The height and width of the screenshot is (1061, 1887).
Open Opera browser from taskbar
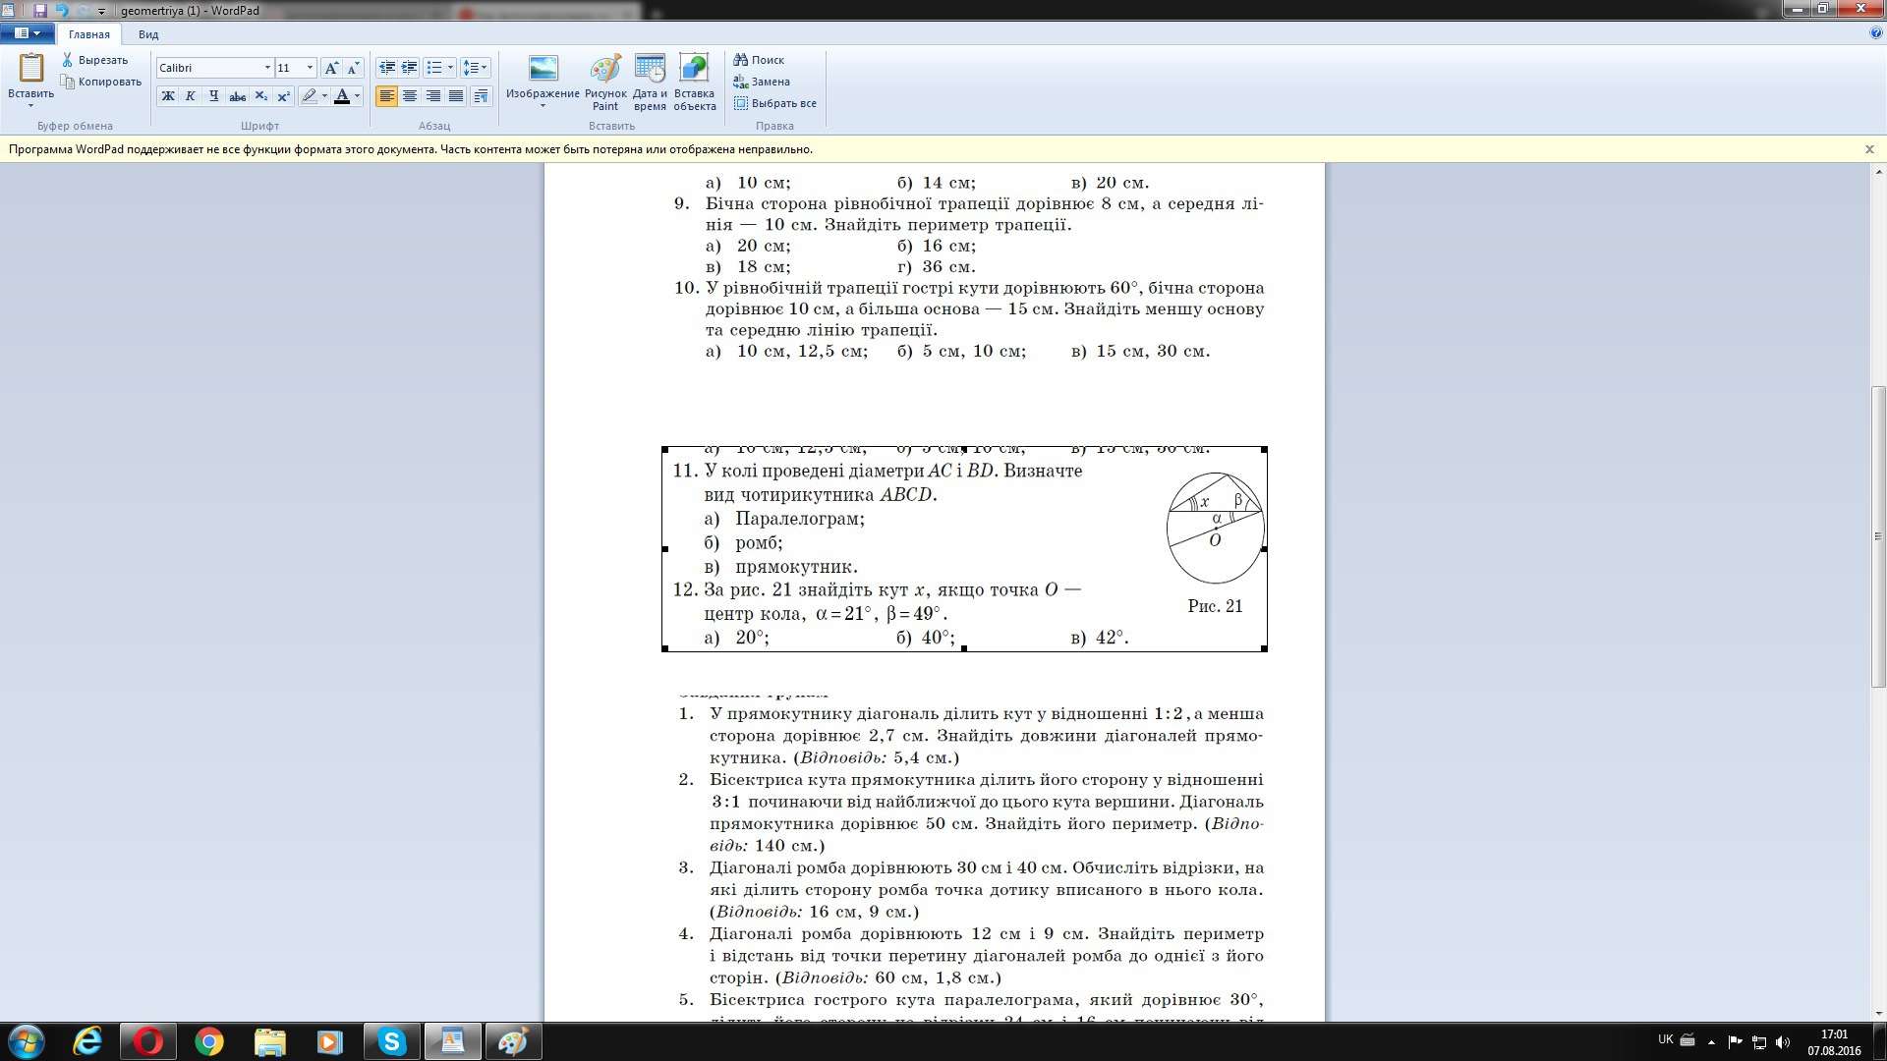[148, 1041]
